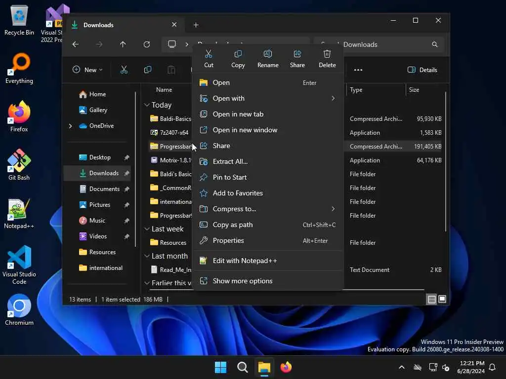Viewport: 506px width, 379px height.
Task: Switch to large thumbnails view icon
Action: (442, 300)
